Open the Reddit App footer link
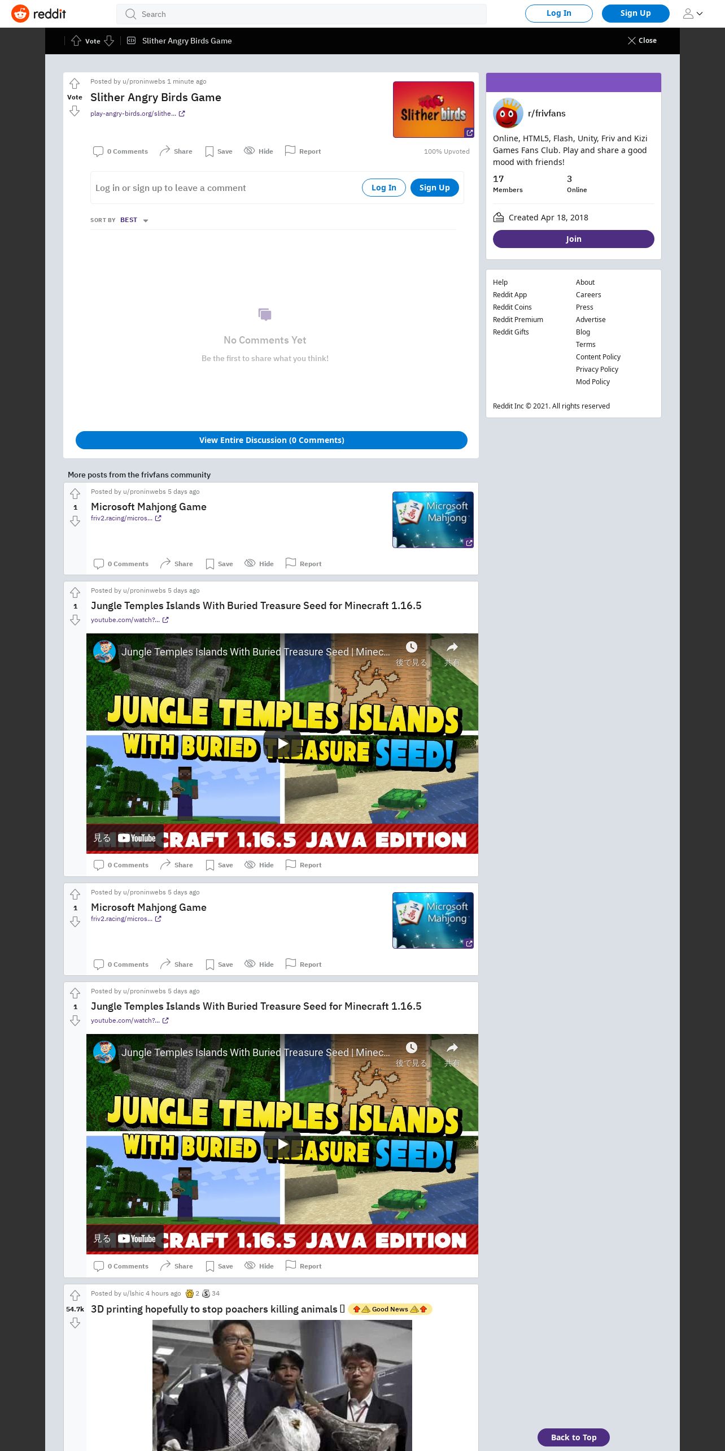The height and width of the screenshot is (1451, 725). click(510, 295)
